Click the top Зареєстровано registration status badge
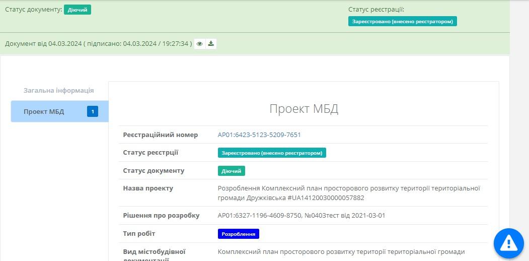Image resolution: width=529 pixels, height=261 pixels. point(402,22)
